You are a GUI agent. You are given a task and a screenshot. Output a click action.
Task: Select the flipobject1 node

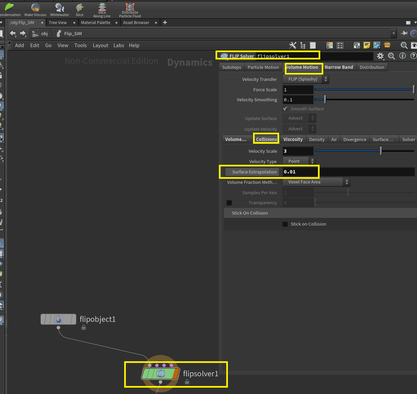[59, 319]
